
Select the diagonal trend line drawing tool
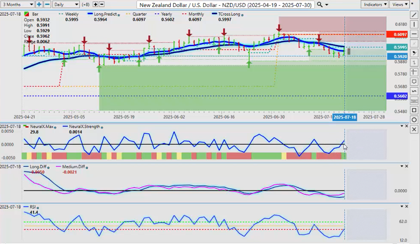click(414, 15)
